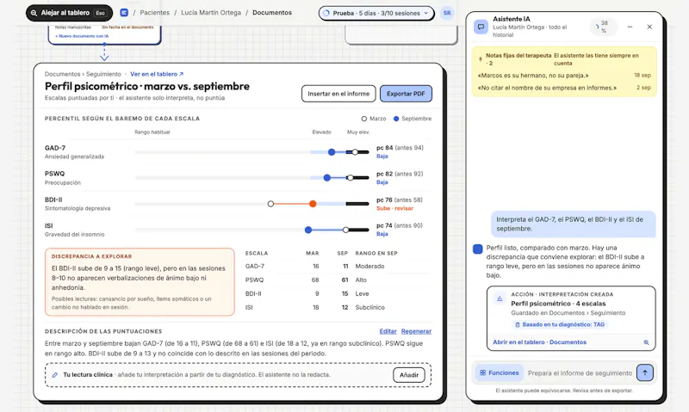This screenshot has height=412, width=689.
Task: Click the PSWQ March hollow marker
Action: coord(351,178)
